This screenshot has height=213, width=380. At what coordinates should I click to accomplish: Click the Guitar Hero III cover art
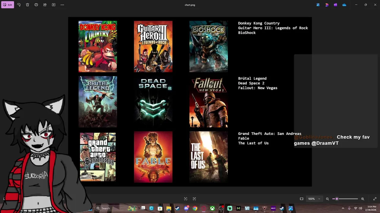point(153,46)
